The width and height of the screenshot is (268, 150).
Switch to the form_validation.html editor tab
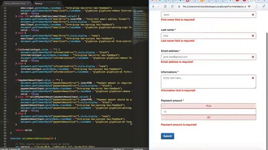[x=15, y=3]
